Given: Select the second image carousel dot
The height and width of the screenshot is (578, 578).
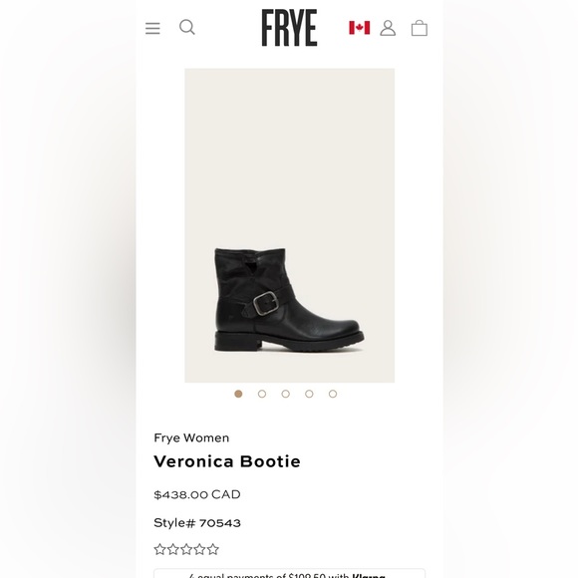Looking at the screenshot, I should coord(262,394).
